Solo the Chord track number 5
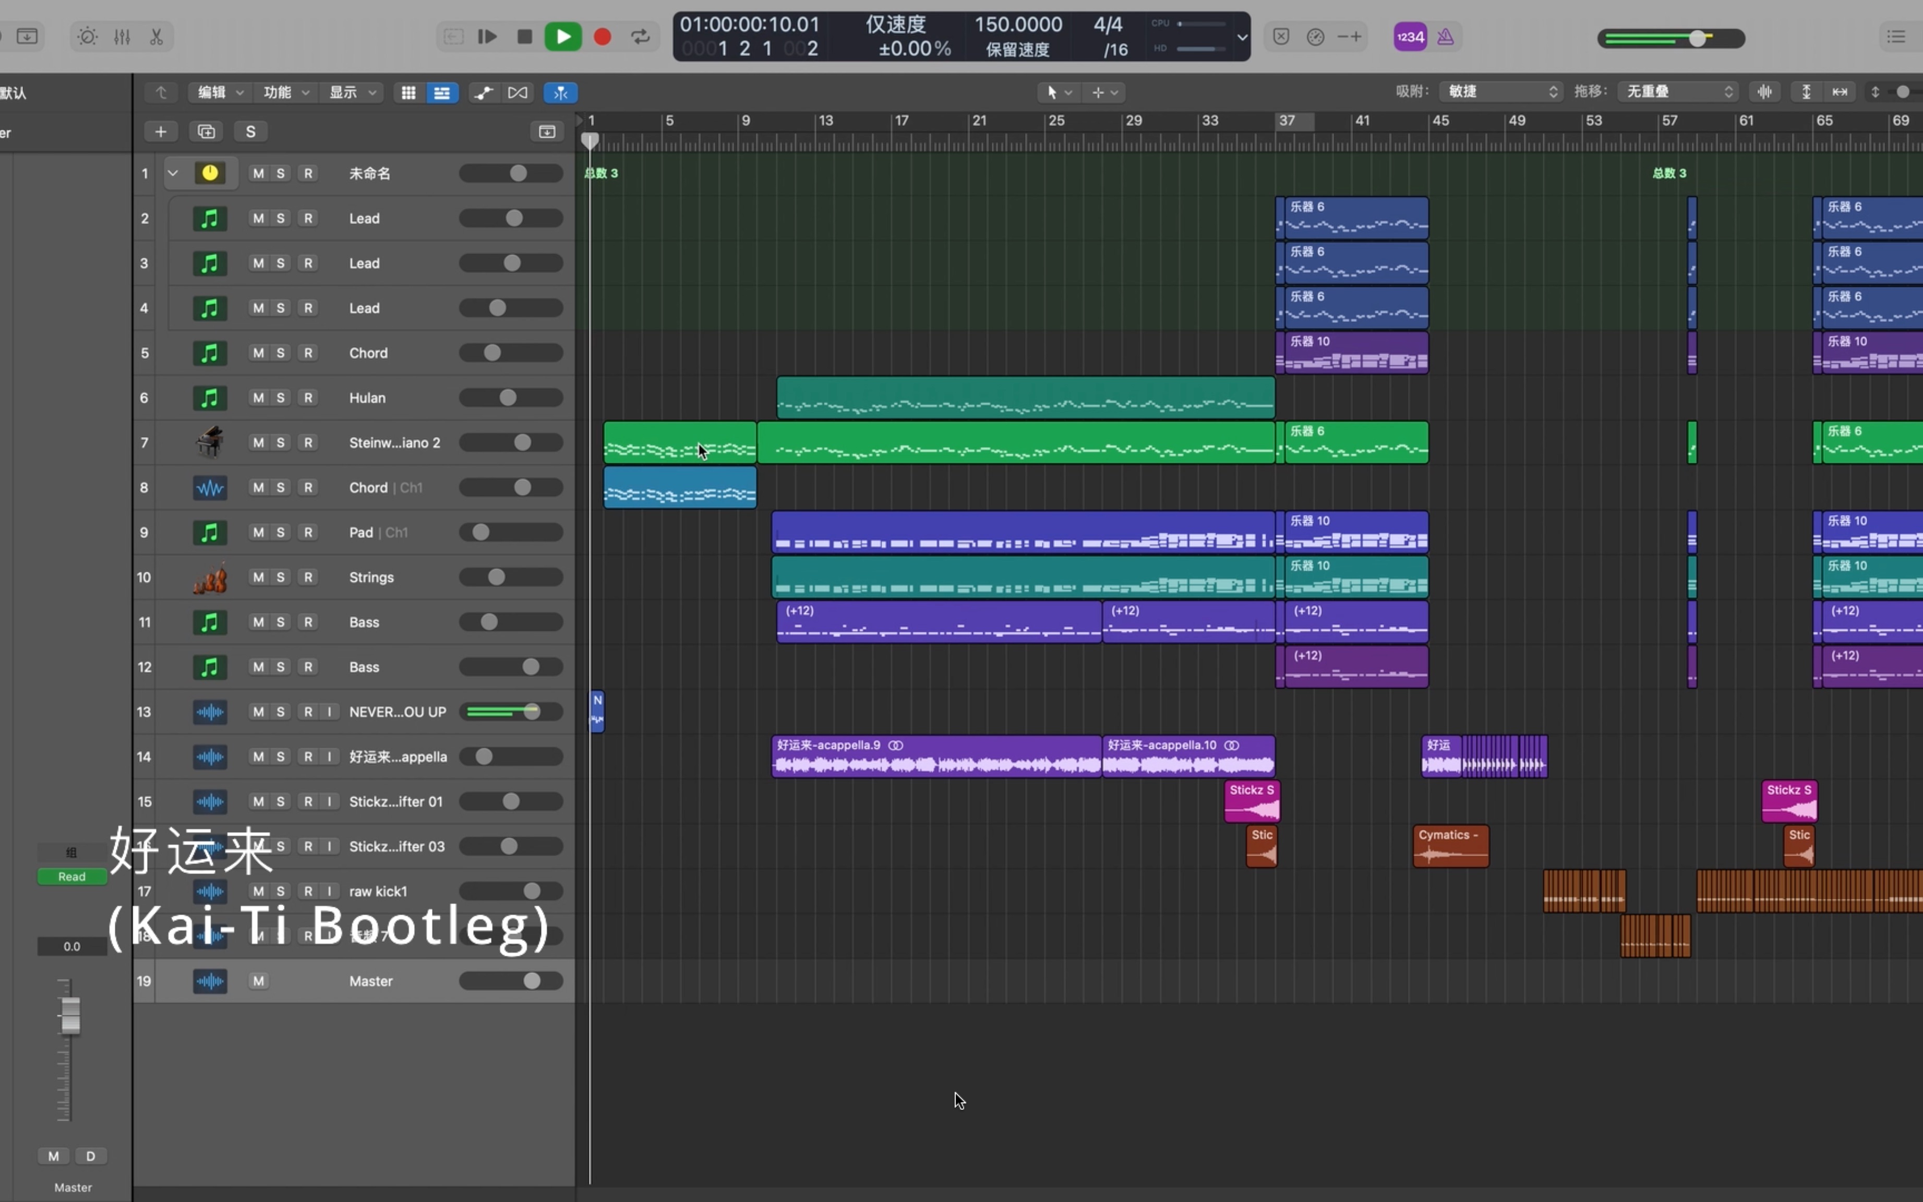This screenshot has height=1202, width=1923. click(281, 352)
